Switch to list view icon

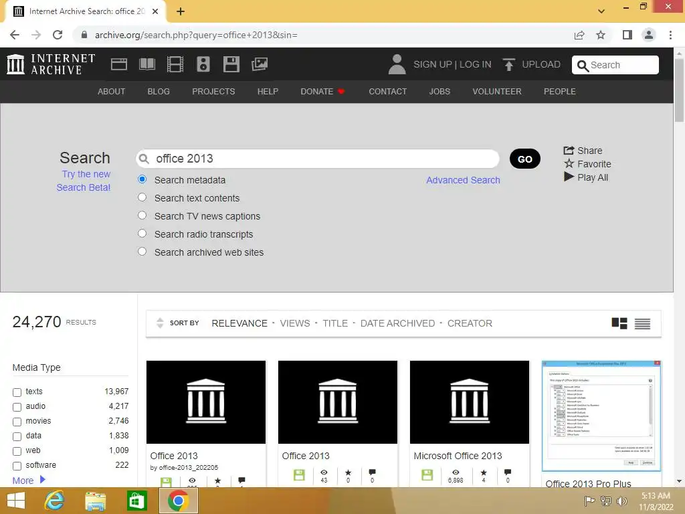[x=642, y=323]
